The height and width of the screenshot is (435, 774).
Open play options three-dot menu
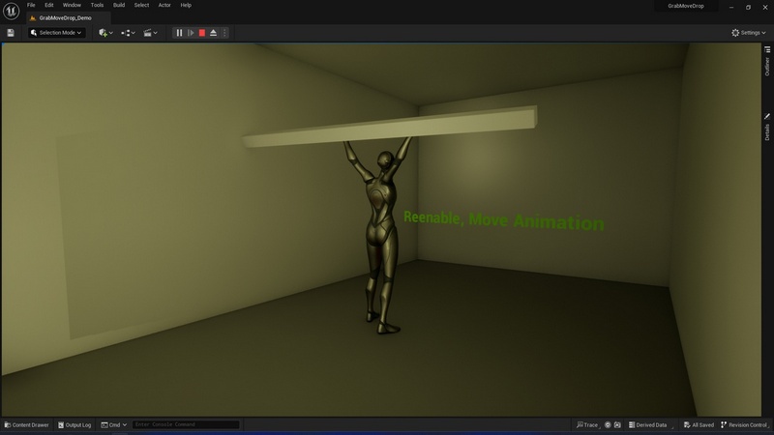click(x=225, y=33)
